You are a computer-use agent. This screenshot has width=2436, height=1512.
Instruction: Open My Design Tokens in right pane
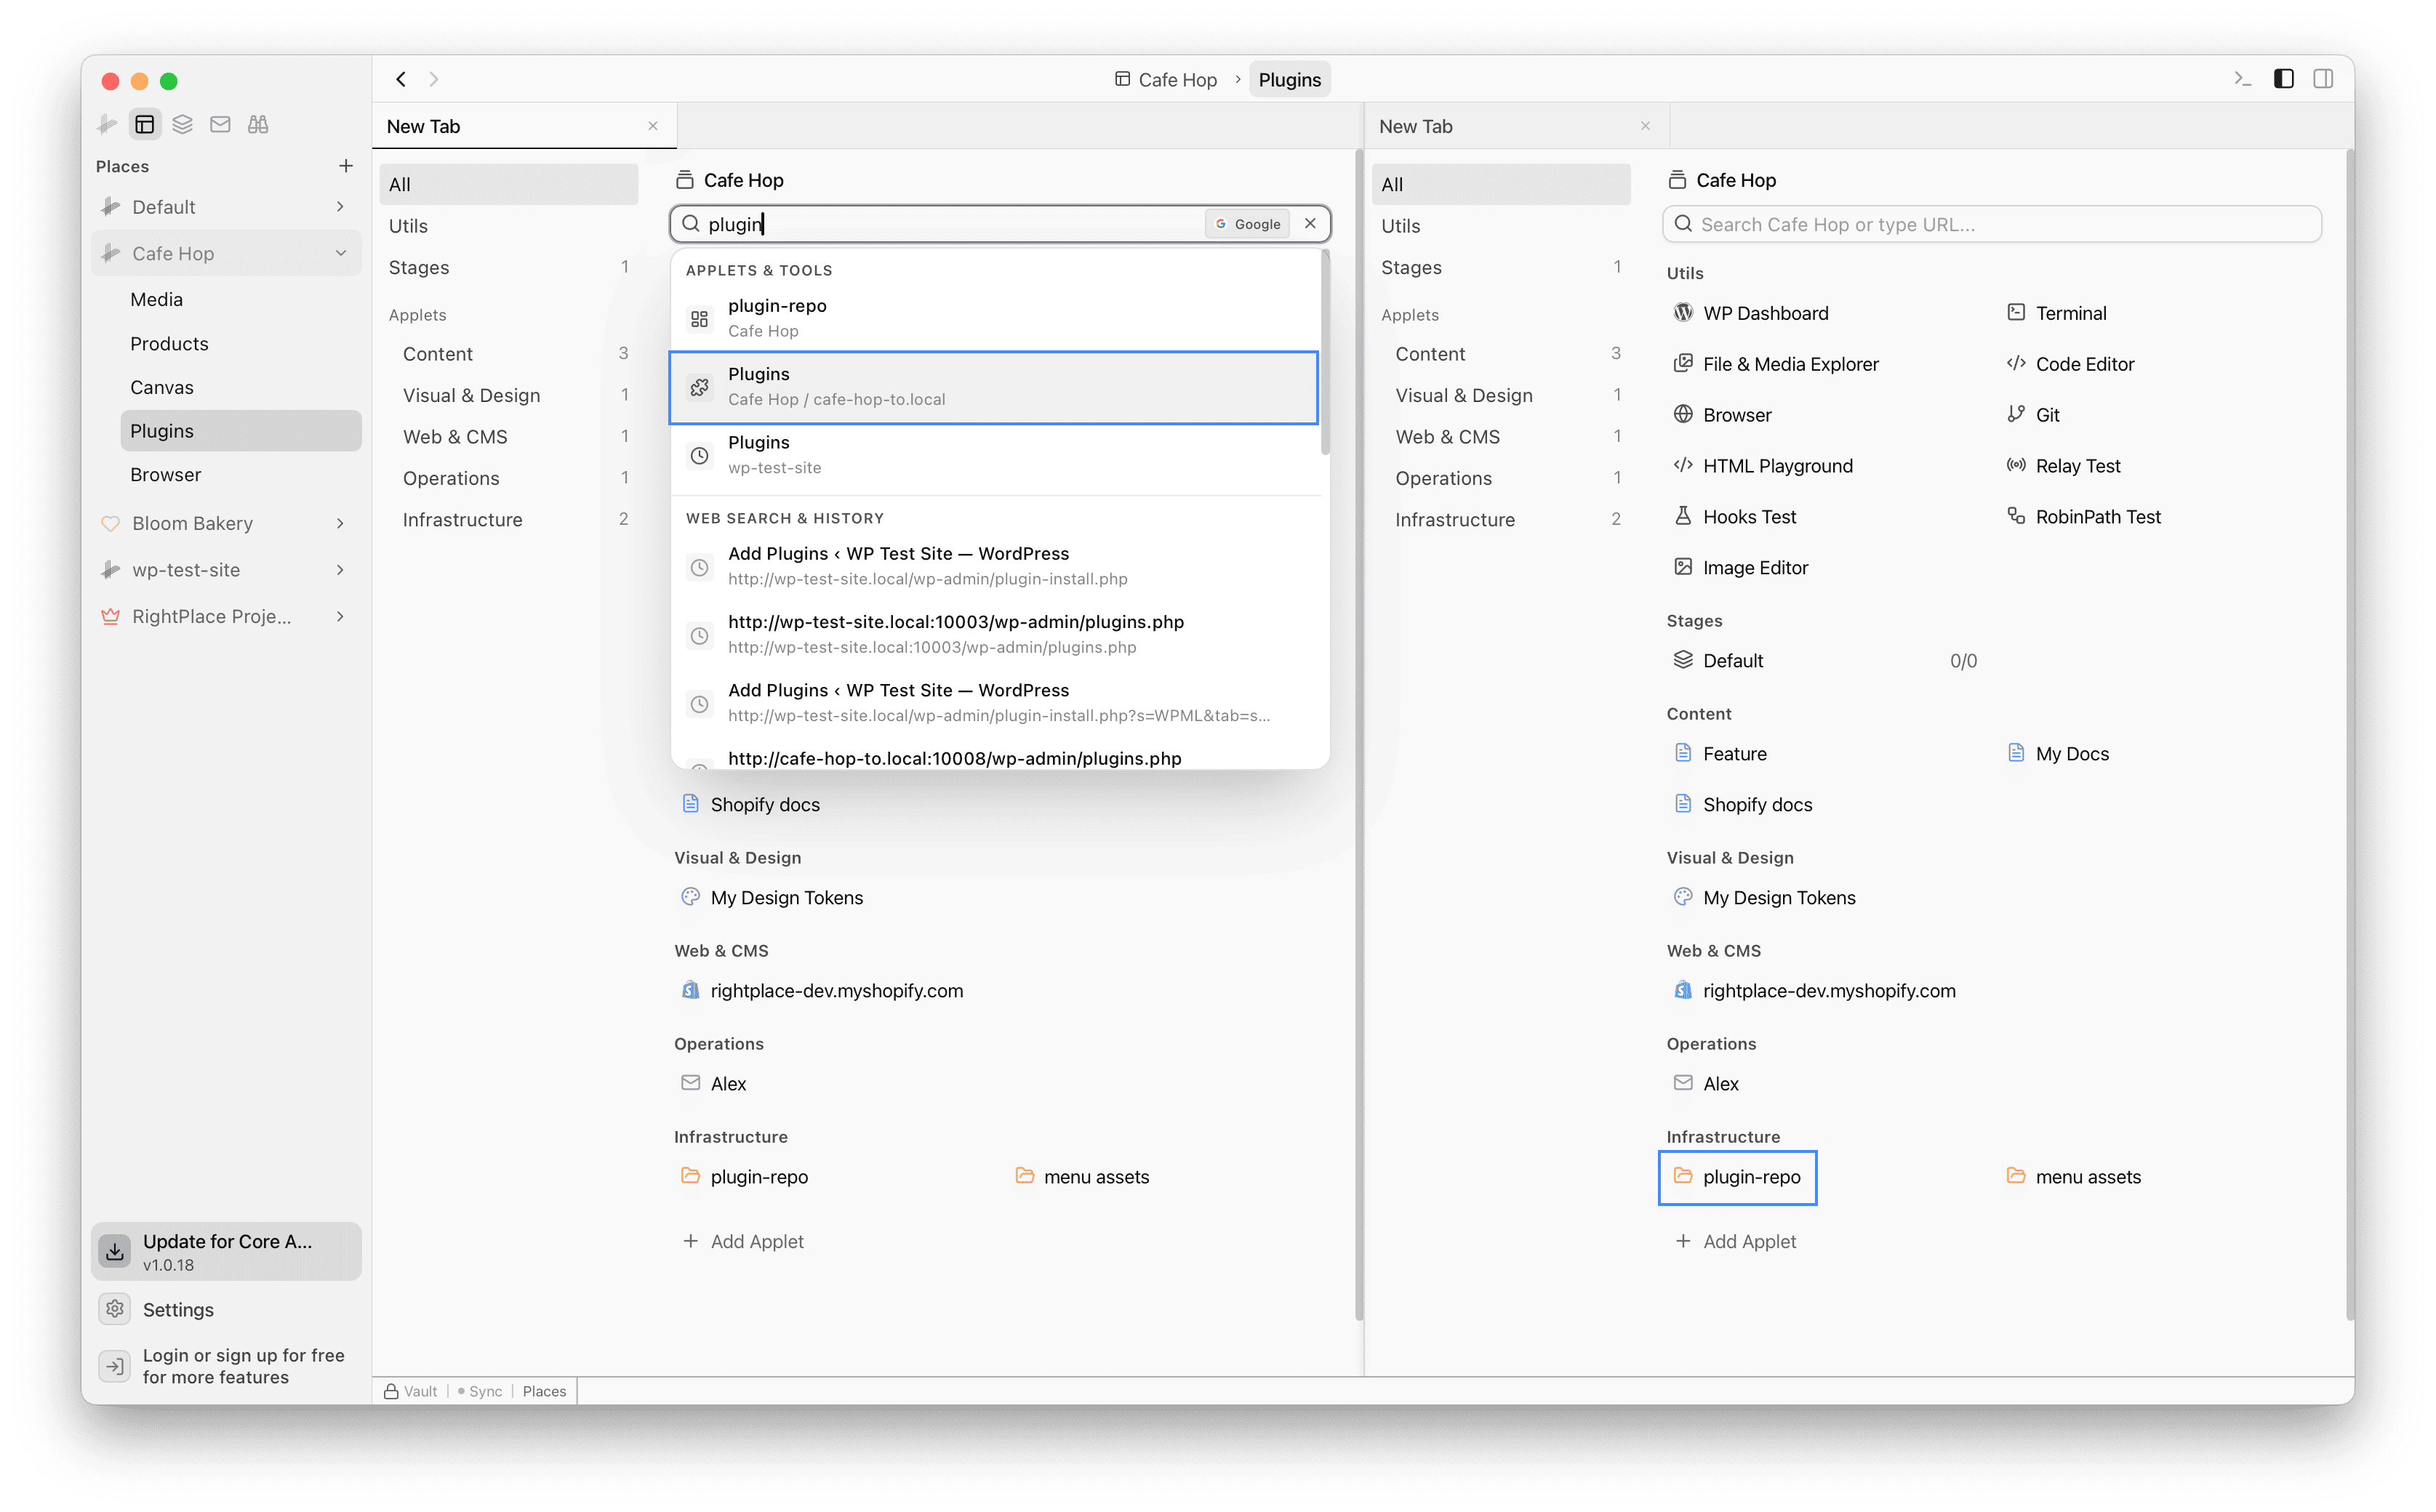[x=1763, y=898]
